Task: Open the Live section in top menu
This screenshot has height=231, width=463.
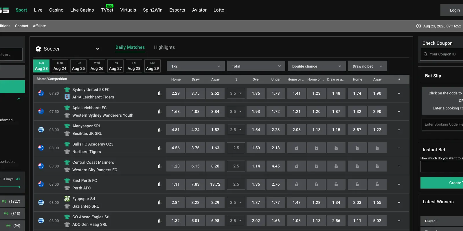Action: coord(38,10)
